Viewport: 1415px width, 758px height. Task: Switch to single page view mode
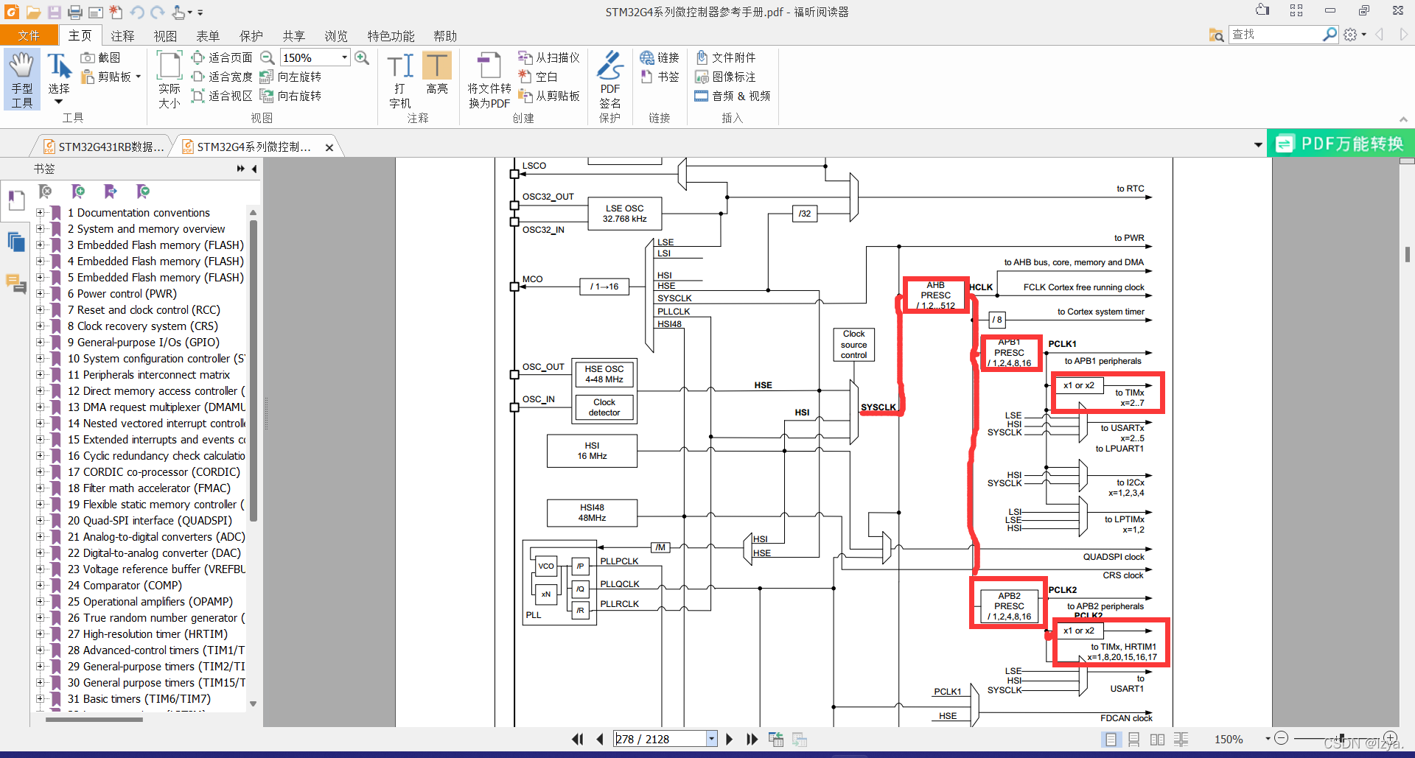click(x=1111, y=739)
